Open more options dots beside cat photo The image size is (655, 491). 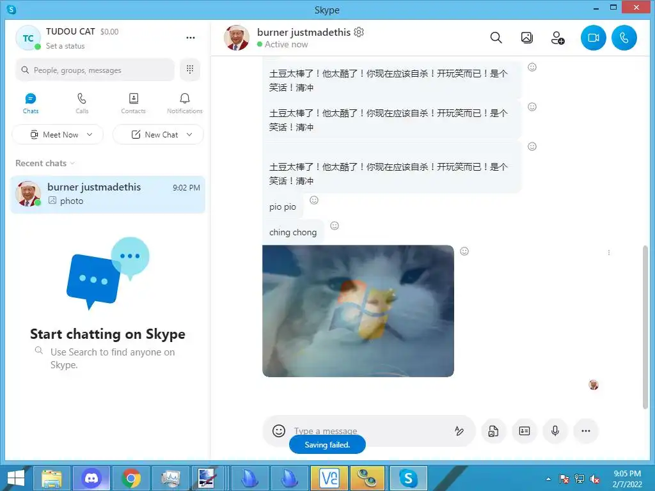[609, 253]
